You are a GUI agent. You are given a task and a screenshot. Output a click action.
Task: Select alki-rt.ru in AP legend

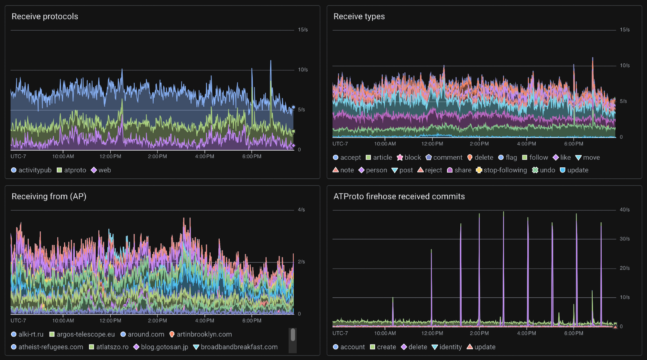31,334
